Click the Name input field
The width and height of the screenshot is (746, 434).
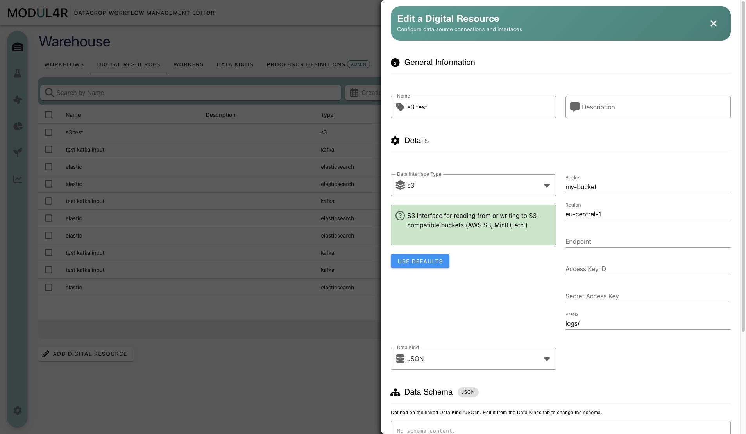(473, 107)
